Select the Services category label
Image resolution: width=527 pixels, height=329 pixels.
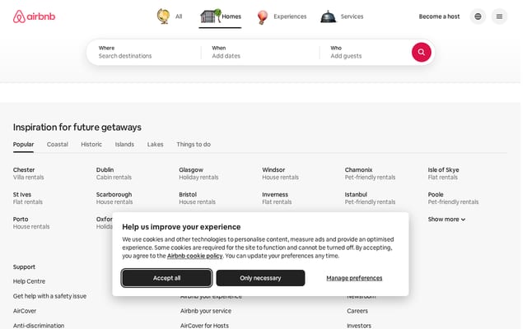point(352,16)
